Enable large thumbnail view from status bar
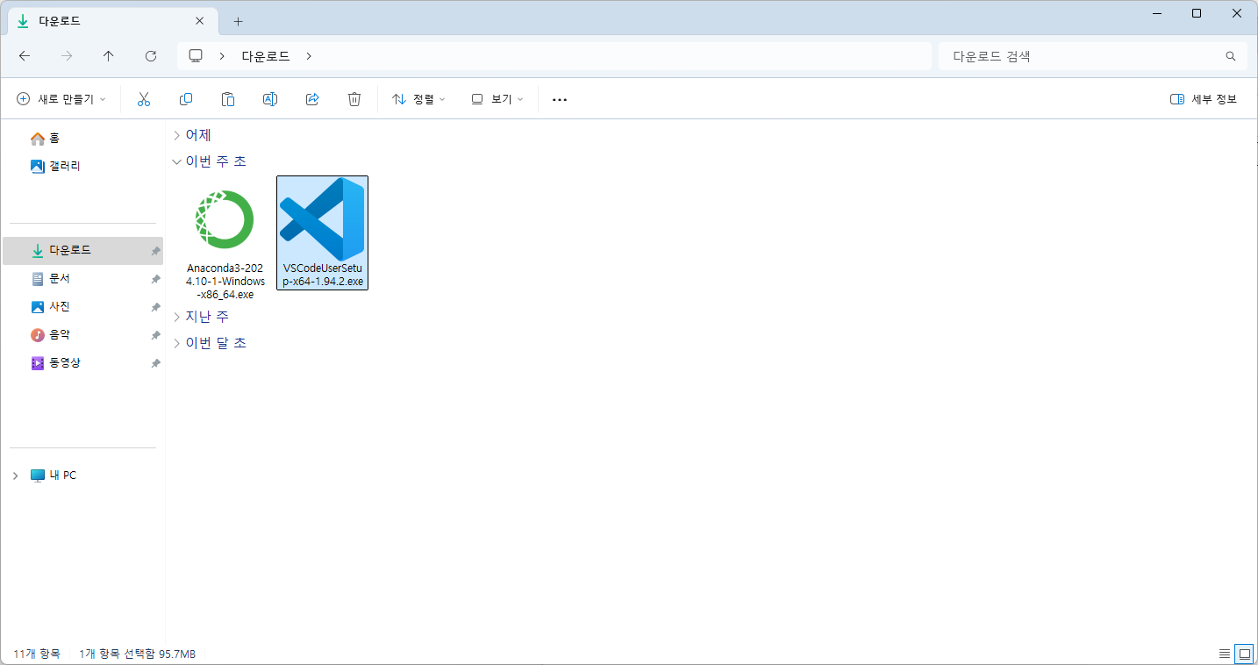This screenshot has height=665, width=1258. [x=1244, y=654]
